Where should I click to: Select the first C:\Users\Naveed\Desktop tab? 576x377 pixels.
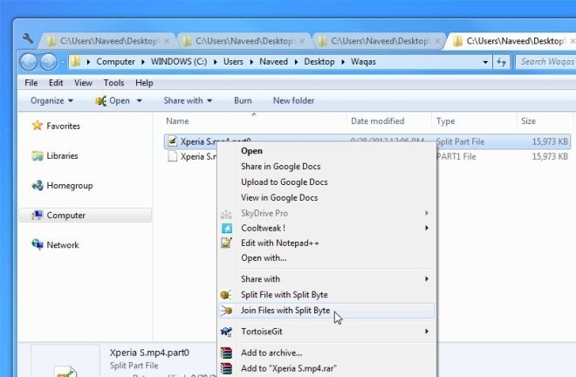coord(109,41)
